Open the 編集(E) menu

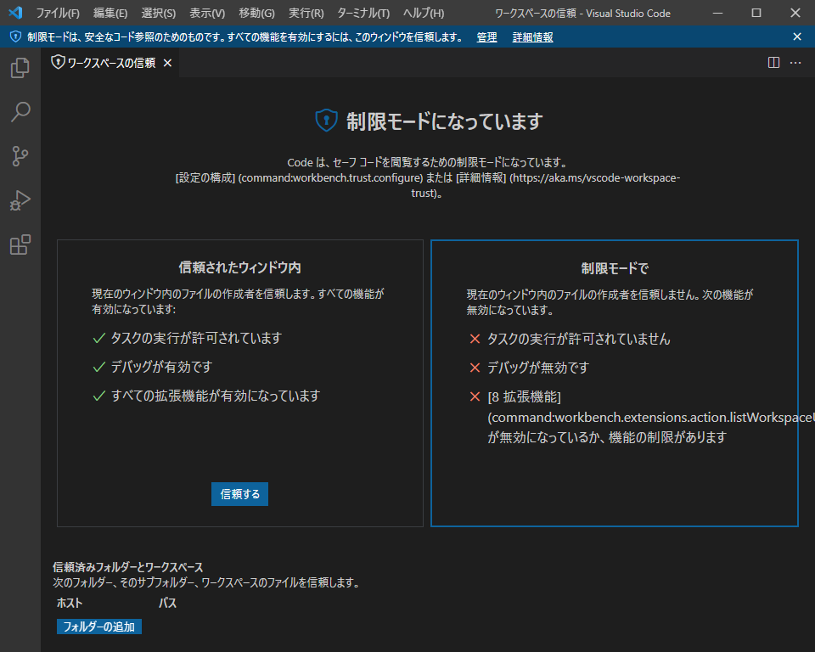110,13
